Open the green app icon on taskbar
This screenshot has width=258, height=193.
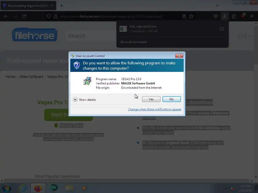point(54,188)
